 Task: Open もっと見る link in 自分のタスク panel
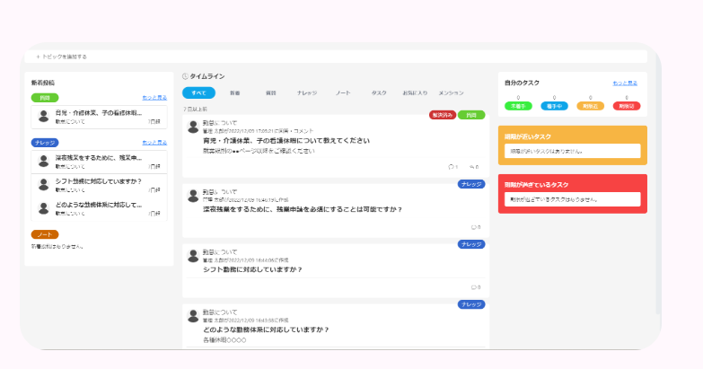(625, 83)
